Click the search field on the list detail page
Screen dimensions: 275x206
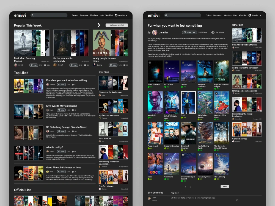pos(183,15)
